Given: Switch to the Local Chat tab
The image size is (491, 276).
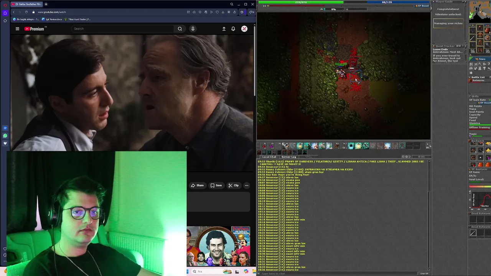Looking at the screenshot, I should click(269, 157).
